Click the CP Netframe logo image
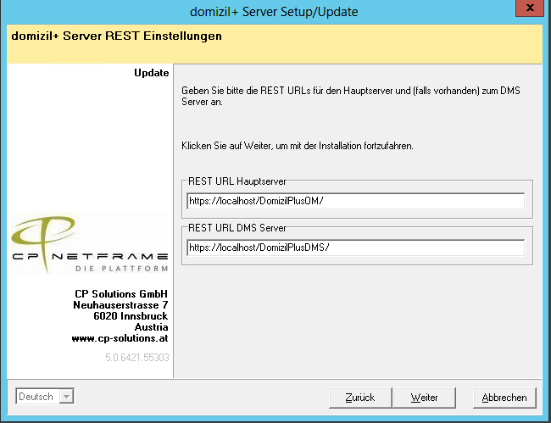Screen dimensions: 551x423 coord(90,243)
